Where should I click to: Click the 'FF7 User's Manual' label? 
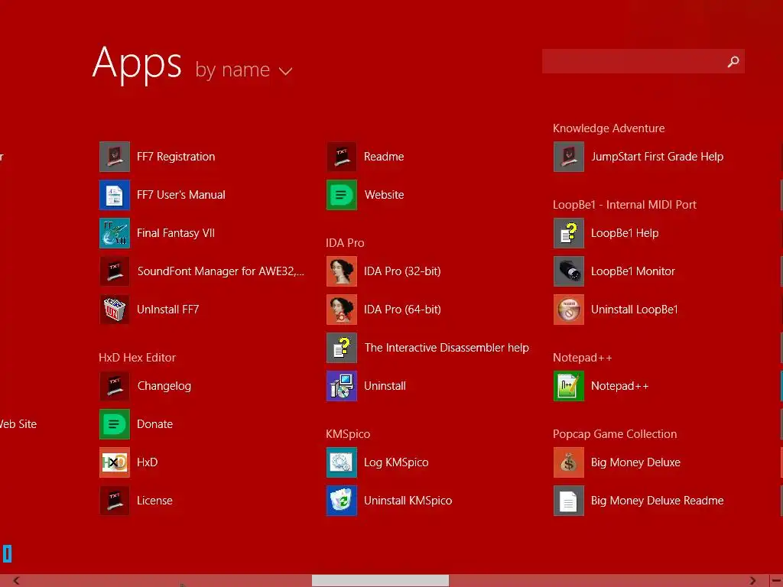click(x=181, y=195)
